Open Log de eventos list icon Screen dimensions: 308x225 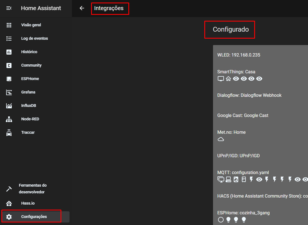9,38
